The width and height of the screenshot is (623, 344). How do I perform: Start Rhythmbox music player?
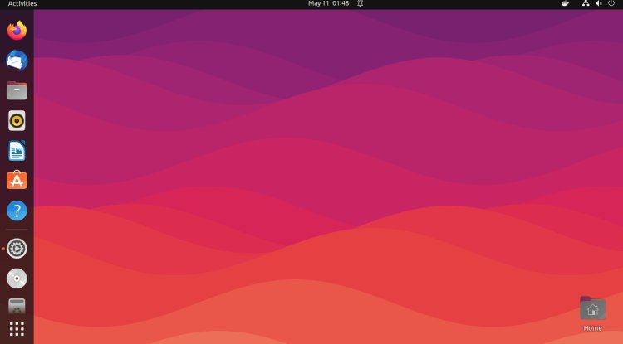[x=17, y=120]
